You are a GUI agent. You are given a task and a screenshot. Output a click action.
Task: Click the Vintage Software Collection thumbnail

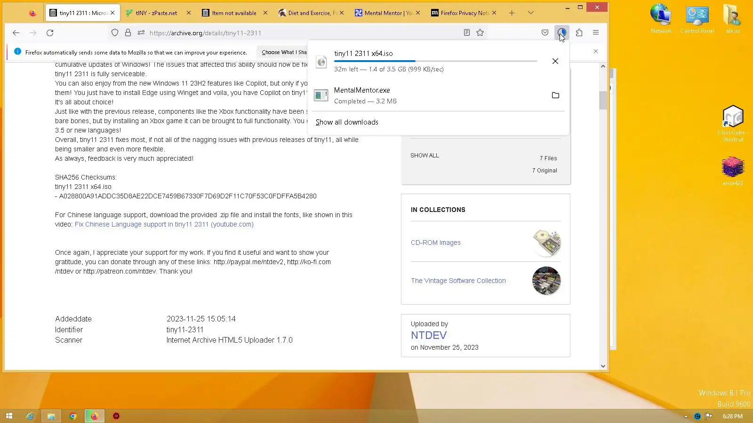(546, 281)
